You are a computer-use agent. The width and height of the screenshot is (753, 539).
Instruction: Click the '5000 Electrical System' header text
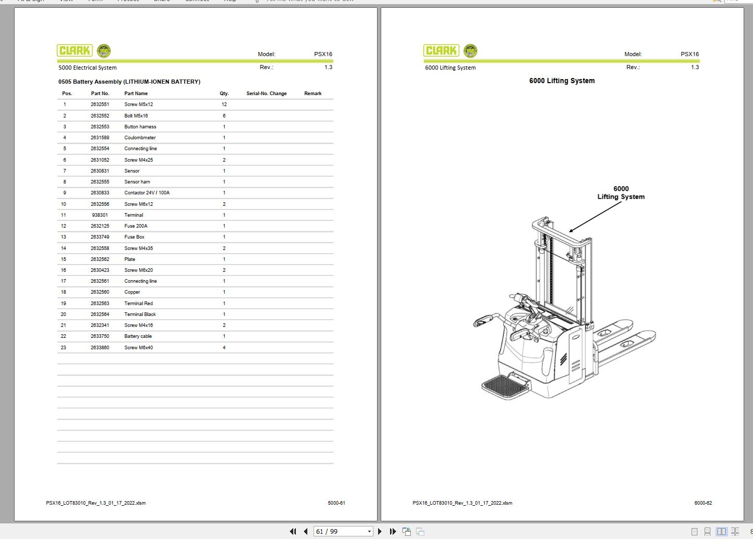point(87,68)
